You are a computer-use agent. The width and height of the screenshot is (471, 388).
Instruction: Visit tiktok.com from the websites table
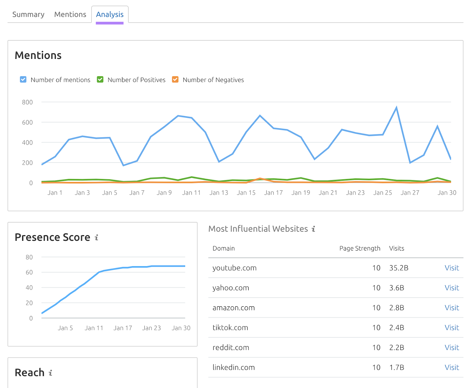click(x=452, y=328)
